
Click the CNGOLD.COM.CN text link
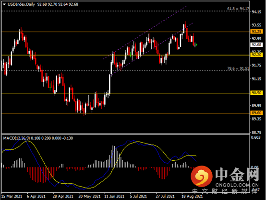pyautogui.click(x=237, y=185)
